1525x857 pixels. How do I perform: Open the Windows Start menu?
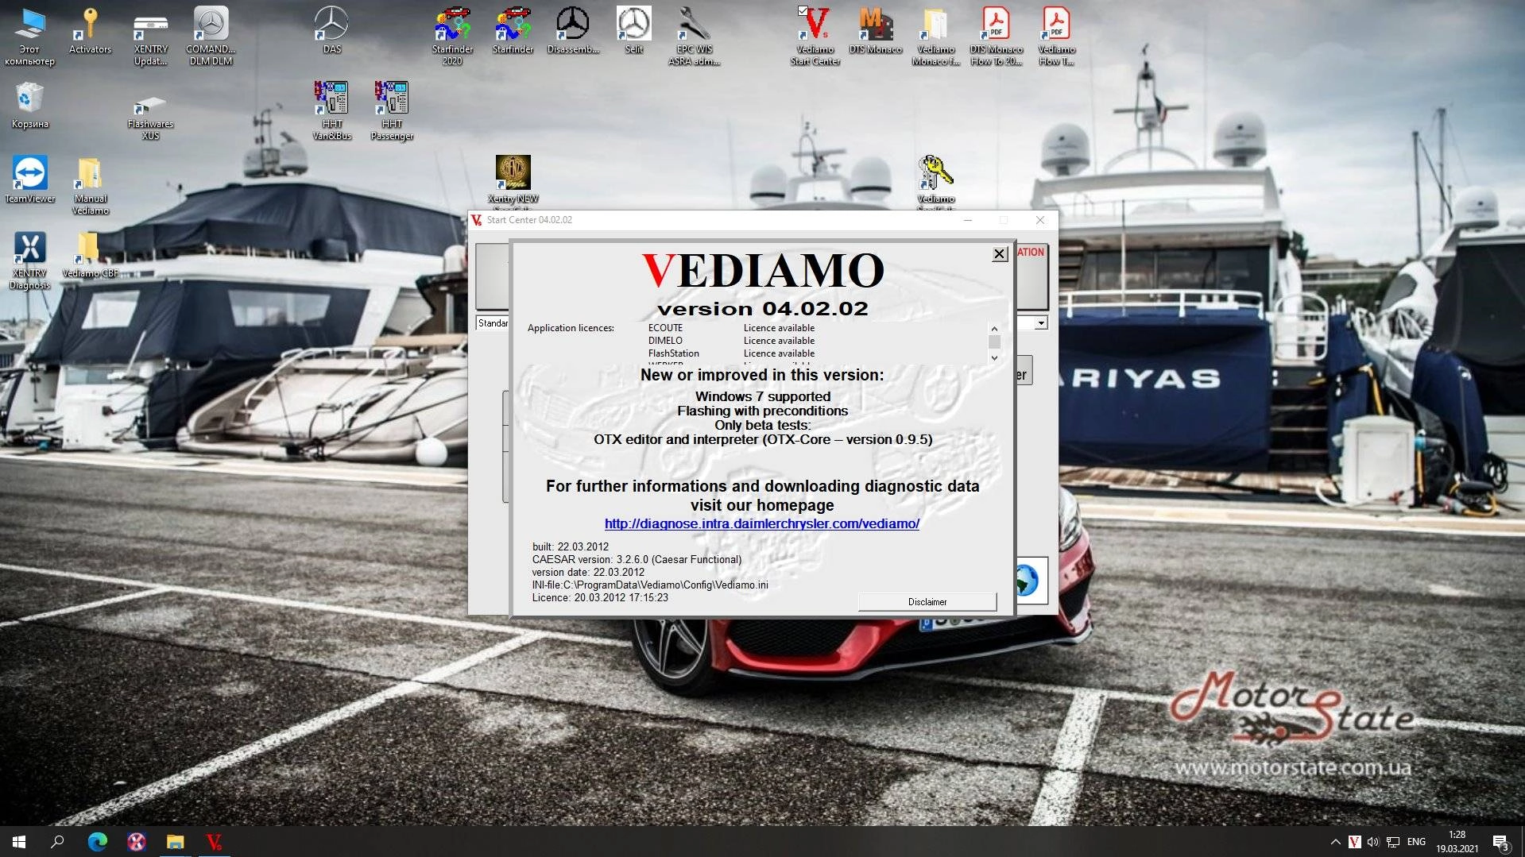(x=19, y=842)
